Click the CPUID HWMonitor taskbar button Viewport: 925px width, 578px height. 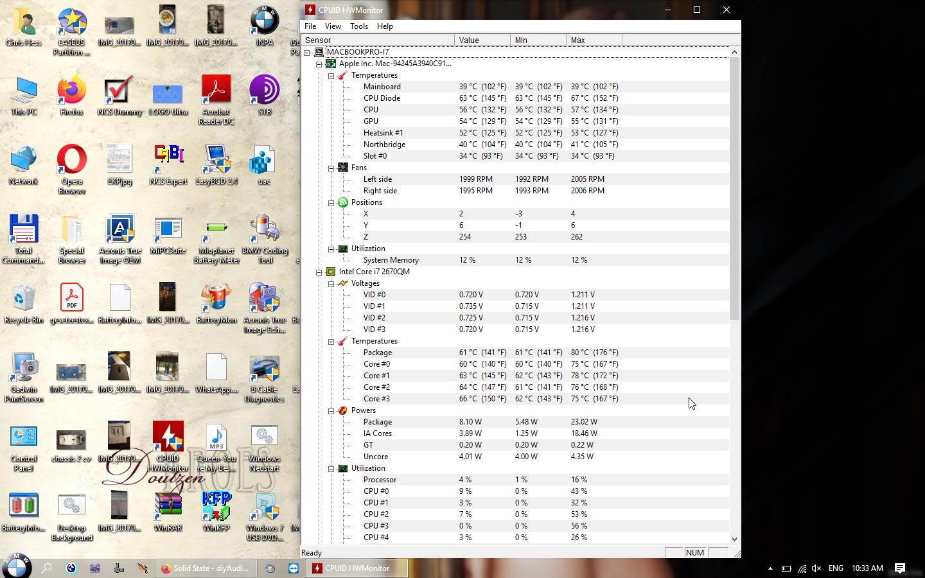coord(357,568)
